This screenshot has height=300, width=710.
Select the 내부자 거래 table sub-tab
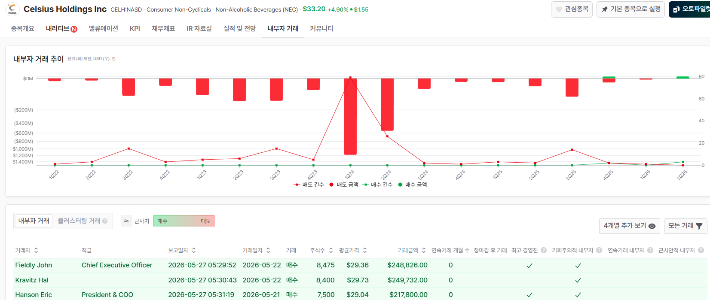pos(34,221)
